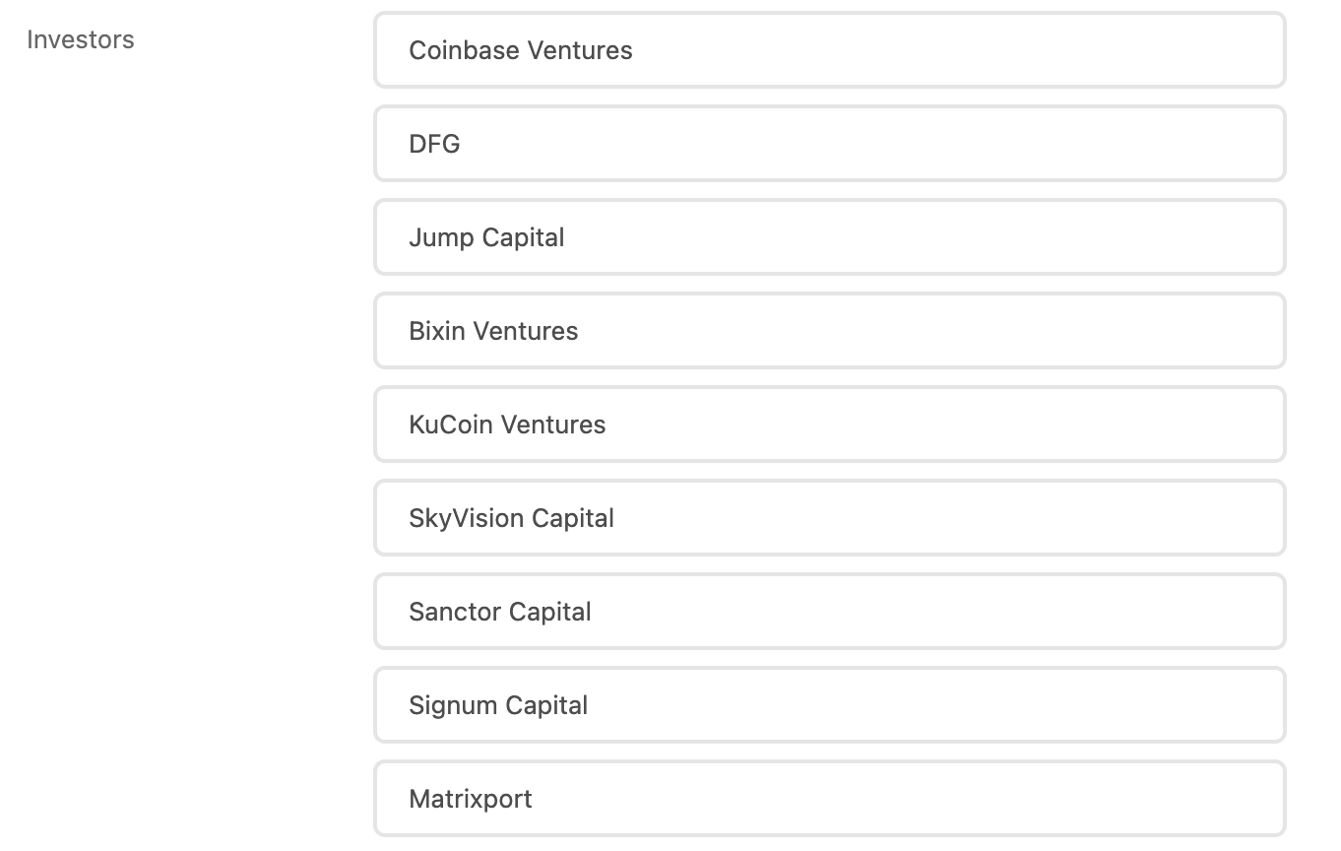1341x851 pixels.
Task: Click the "Bixin Ventures" text
Action: (493, 331)
